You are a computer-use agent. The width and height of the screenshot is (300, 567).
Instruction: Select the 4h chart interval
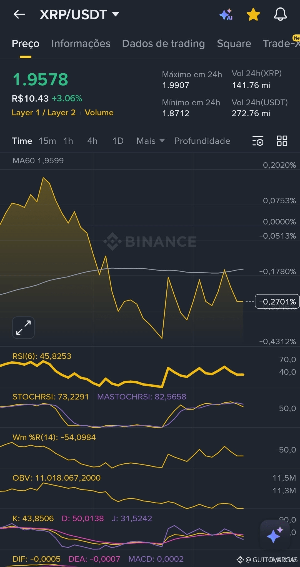92,141
